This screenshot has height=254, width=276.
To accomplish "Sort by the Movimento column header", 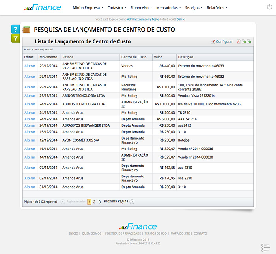I will pyautogui.click(x=48, y=57).
